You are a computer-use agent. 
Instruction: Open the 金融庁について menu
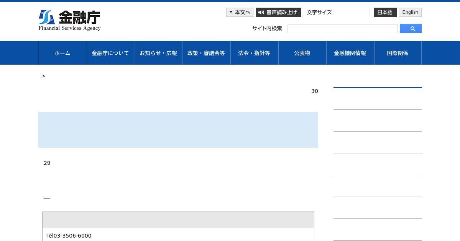point(110,53)
